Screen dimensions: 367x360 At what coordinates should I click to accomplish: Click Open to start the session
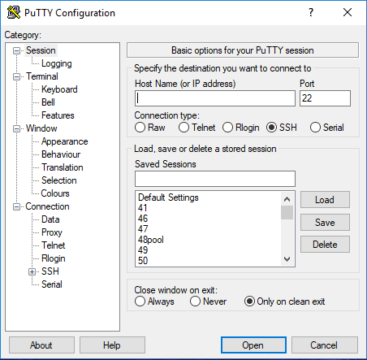(x=253, y=345)
